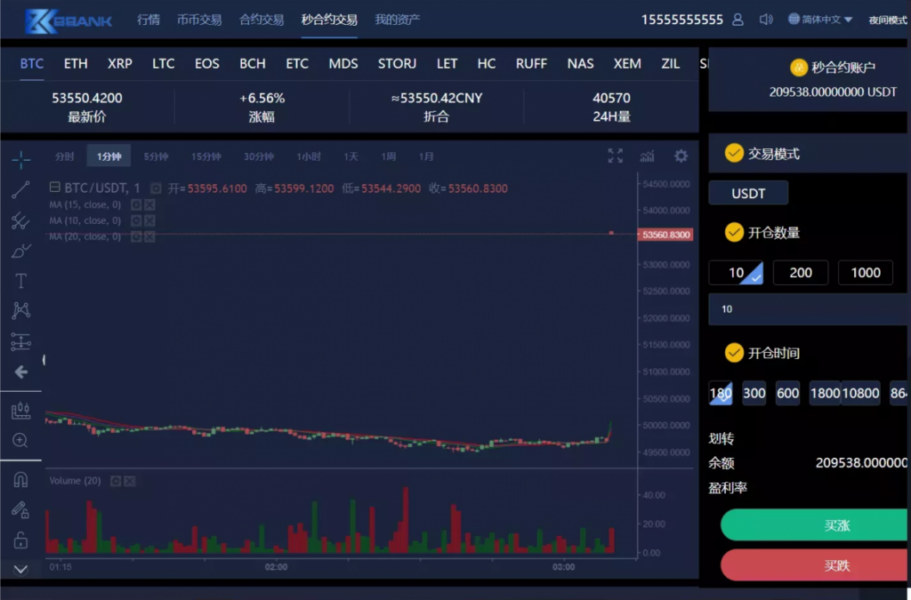This screenshot has height=600, width=911.
Task: Choose 300 seconds open time
Action: click(754, 393)
